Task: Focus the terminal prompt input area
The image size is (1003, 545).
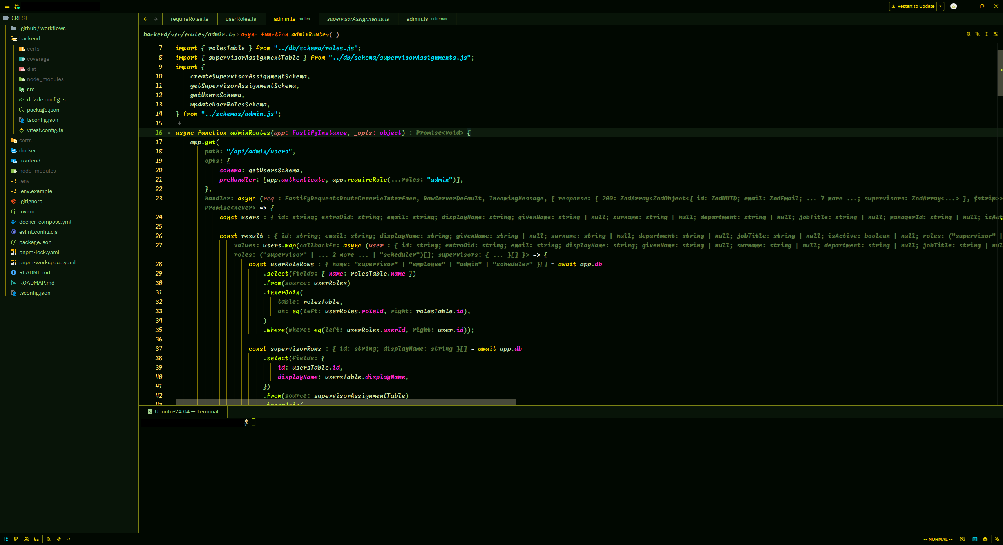Action: click(x=253, y=422)
